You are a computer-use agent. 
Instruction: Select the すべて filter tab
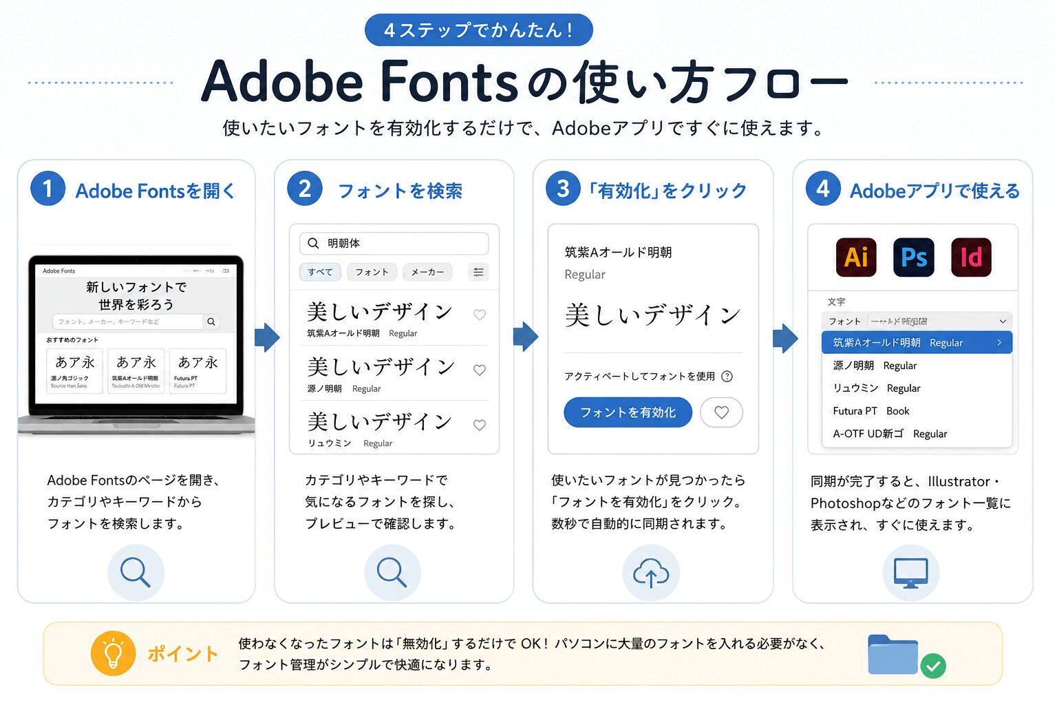click(x=320, y=272)
